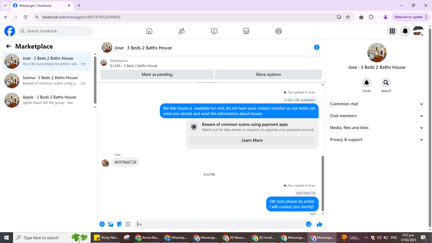The height and width of the screenshot is (243, 432).
Task: Go back using the Marketplace back arrow
Action: (9, 46)
